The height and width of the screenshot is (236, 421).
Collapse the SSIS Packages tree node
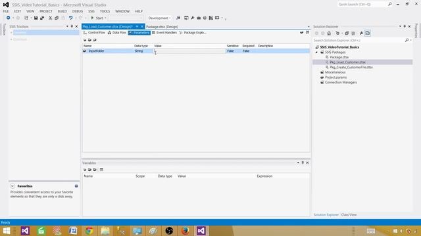point(316,52)
